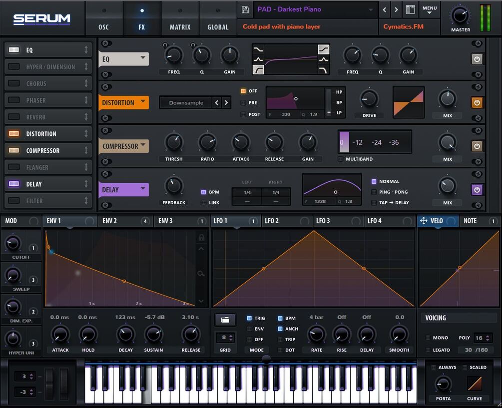Switch to the OSC tab
Viewport: 502px width, 408px height.
[104, 18]
